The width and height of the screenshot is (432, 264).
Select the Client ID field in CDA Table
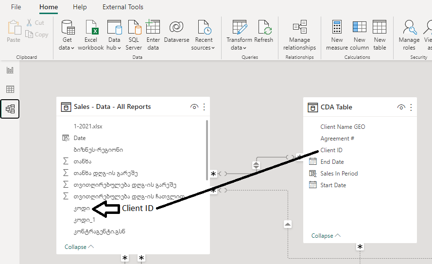coord(331,150)
